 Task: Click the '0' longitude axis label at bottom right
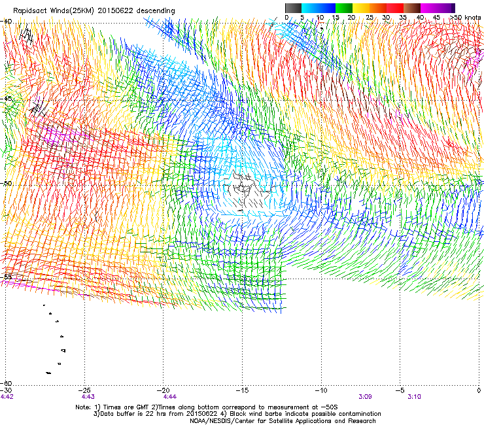[x=479, y=390]
